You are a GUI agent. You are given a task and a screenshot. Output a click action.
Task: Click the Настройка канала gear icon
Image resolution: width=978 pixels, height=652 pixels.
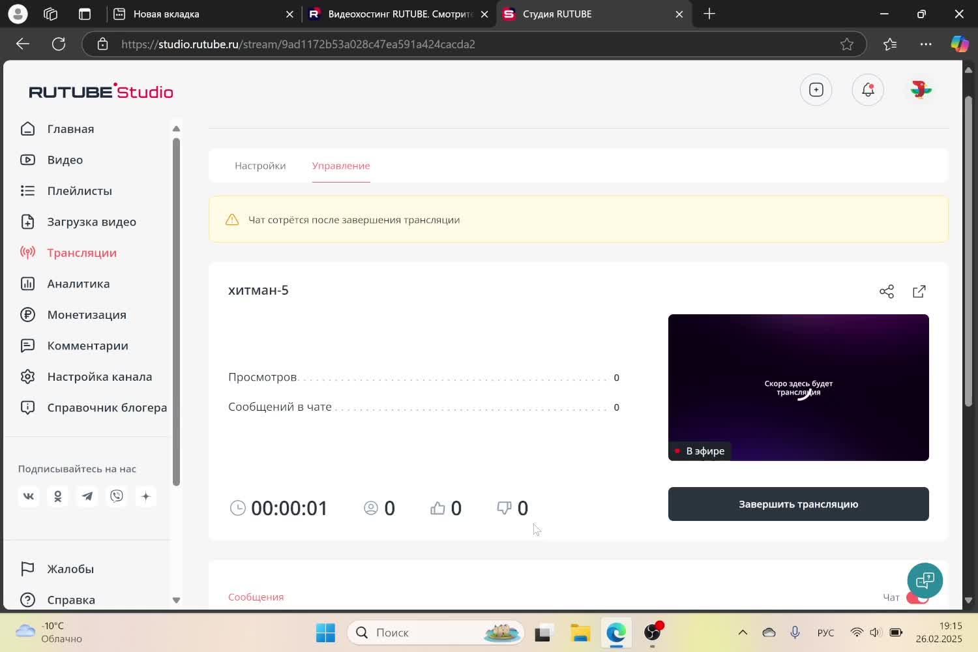point(27,377)
